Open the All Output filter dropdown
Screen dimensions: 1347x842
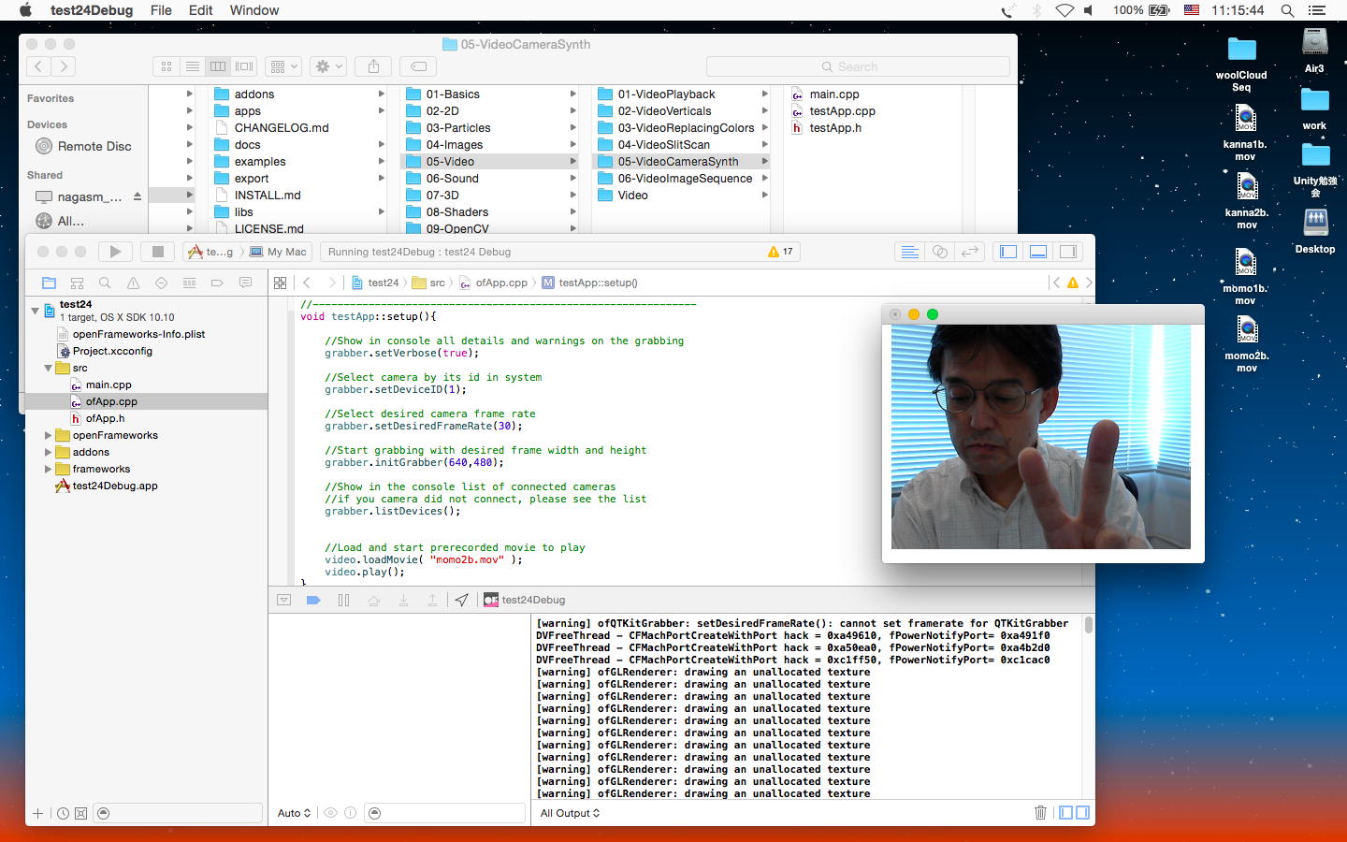[570, 813]
